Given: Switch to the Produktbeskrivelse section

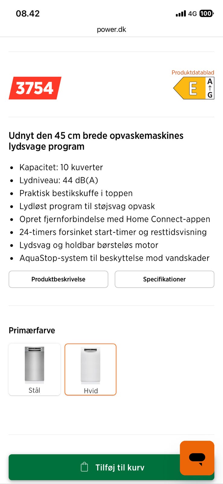Looking at the screenshot, I should 58,279.
